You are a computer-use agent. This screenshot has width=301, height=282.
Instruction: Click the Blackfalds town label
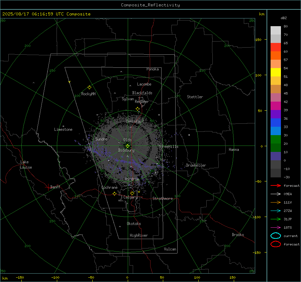tap(142, 93)
